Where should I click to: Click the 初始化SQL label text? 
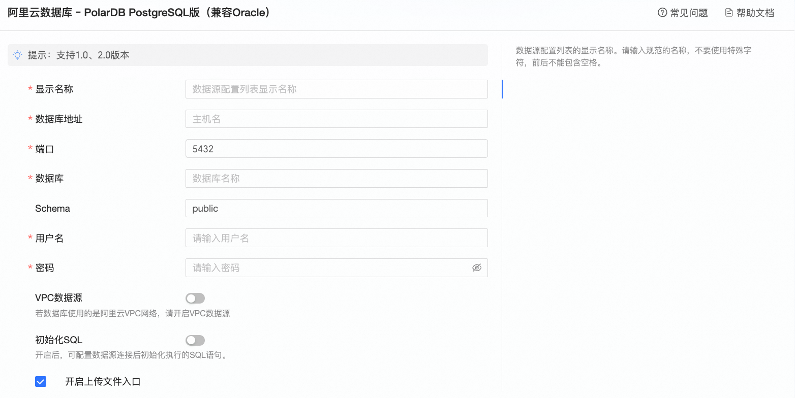59,340
